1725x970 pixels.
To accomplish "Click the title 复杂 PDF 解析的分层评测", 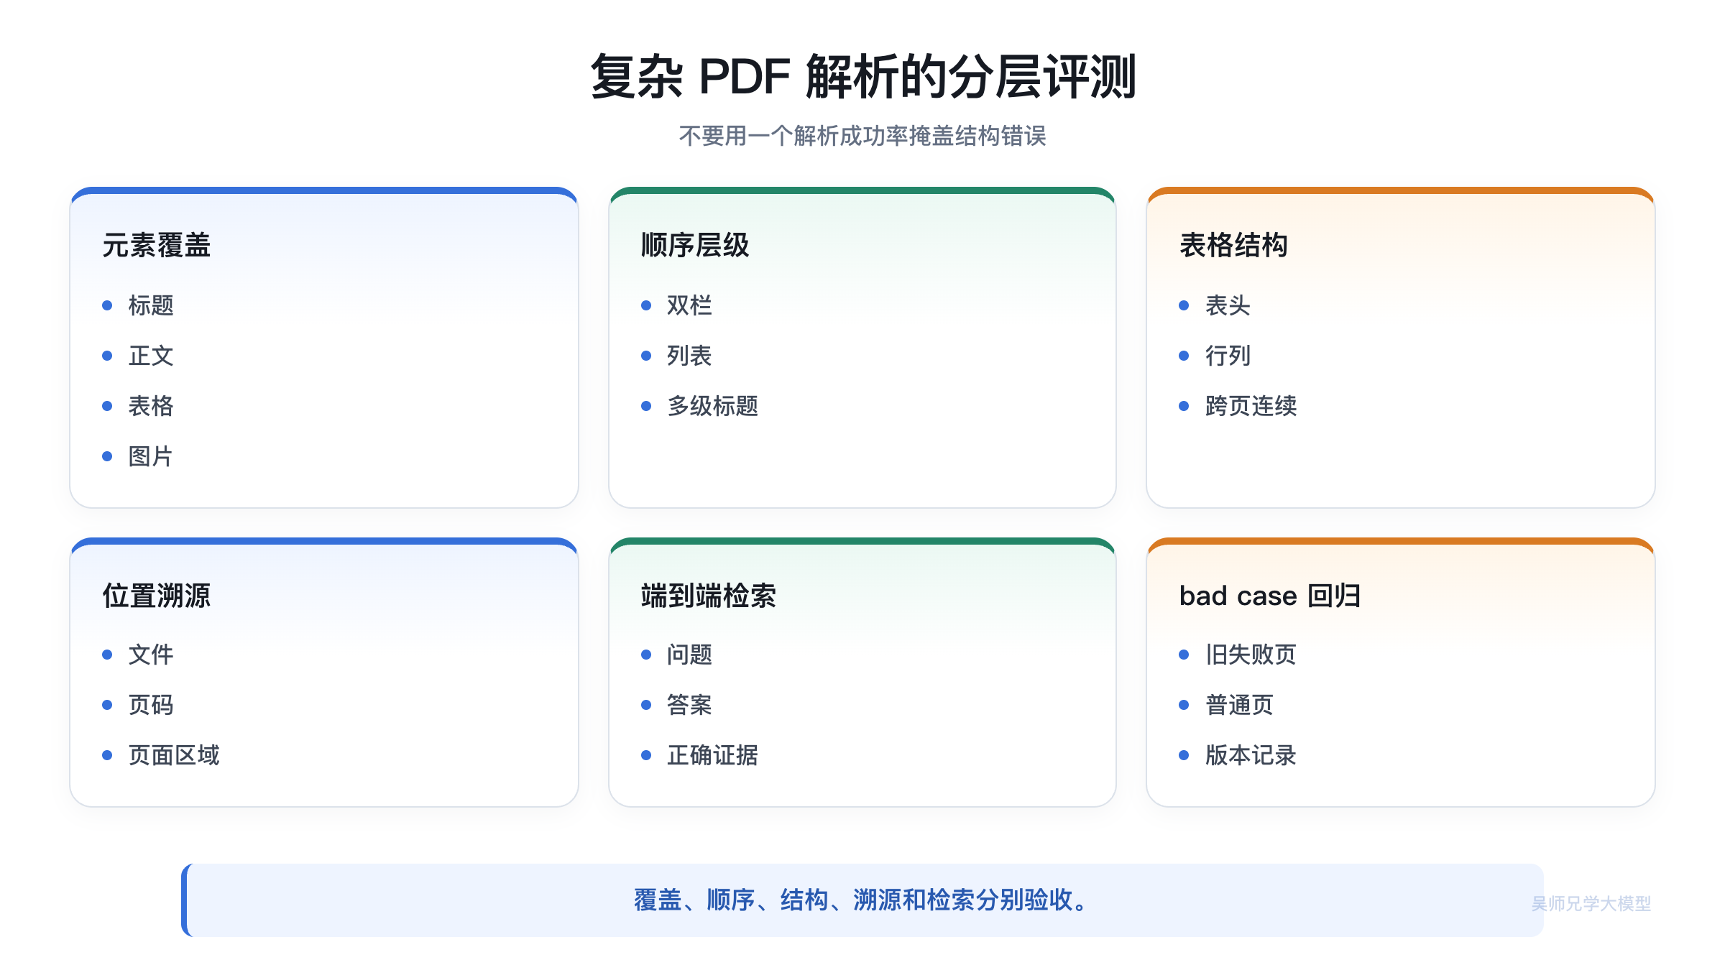I will tap(862, 76).
